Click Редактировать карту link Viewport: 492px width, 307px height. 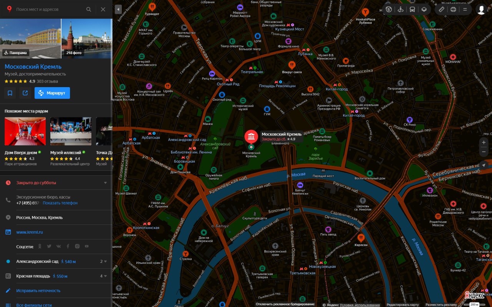pos(402,305)
